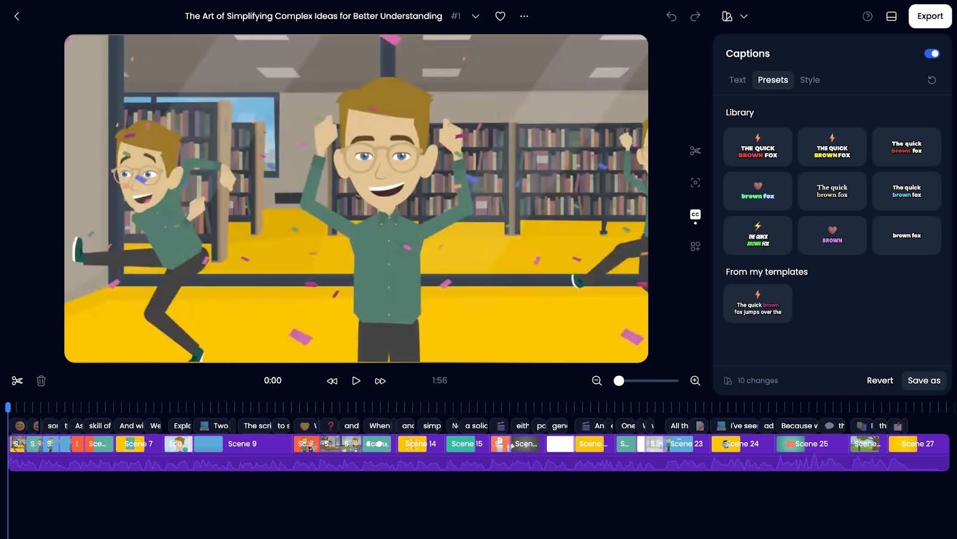Click the undo arrow icon
This screenshot has height=539, width=957.
pos(671,16)
